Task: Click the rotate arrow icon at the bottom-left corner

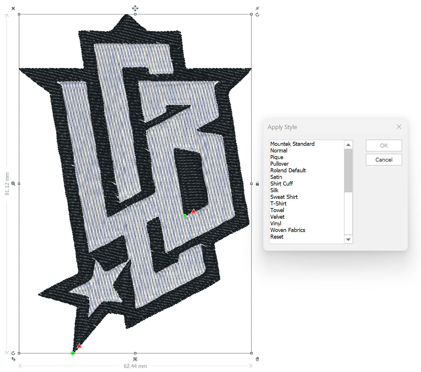Action: click(x=13, y=353)
